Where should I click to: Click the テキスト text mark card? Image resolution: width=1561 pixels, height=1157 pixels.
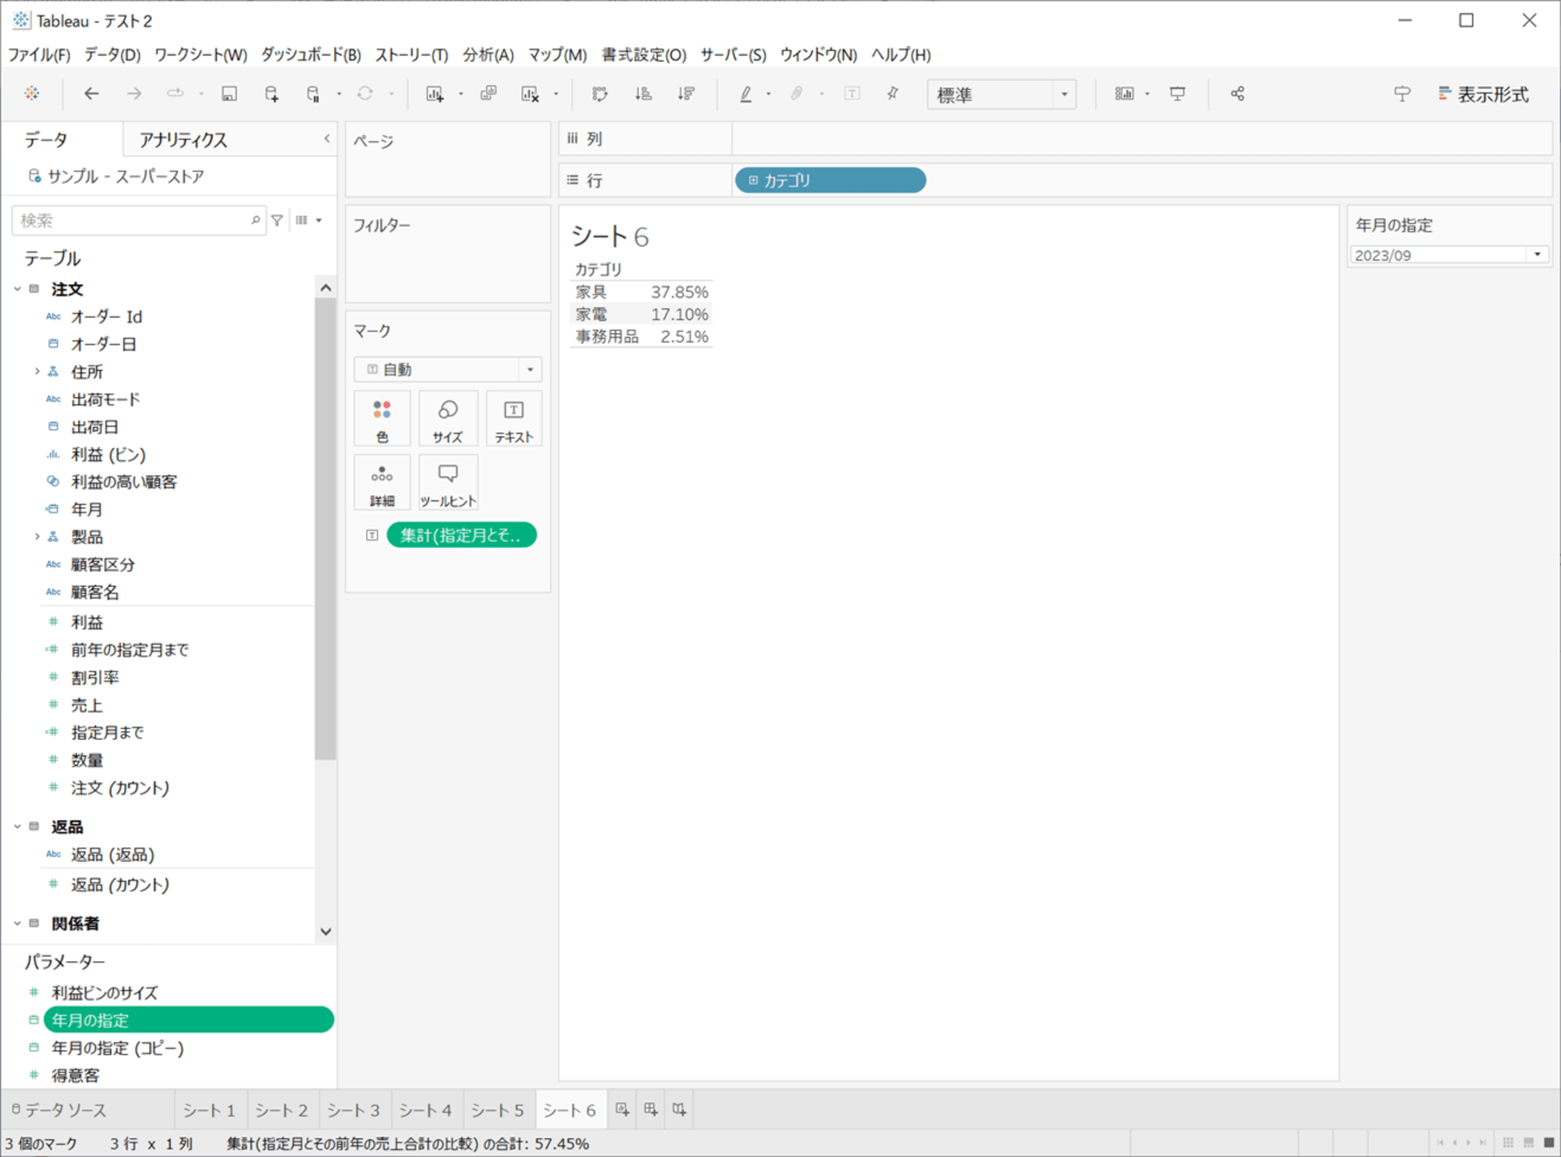point(514,419)
